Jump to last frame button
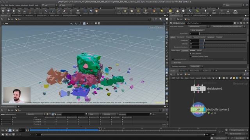The width and height of the screenshot is (250, 140). (x=17, y=130)
